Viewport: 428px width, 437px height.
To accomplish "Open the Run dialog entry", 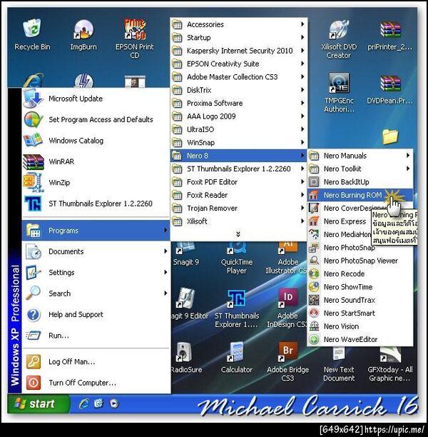I will point(96,336).
